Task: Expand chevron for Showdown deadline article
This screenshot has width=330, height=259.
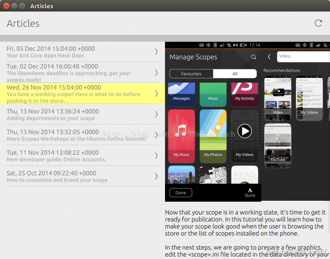Action: [156, 73]
